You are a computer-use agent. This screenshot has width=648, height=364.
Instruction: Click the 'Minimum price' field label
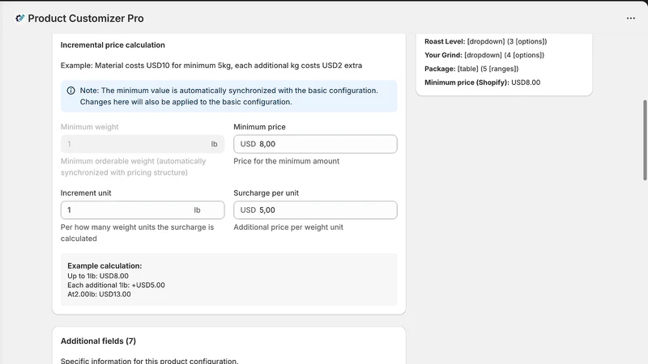point(259,127)
